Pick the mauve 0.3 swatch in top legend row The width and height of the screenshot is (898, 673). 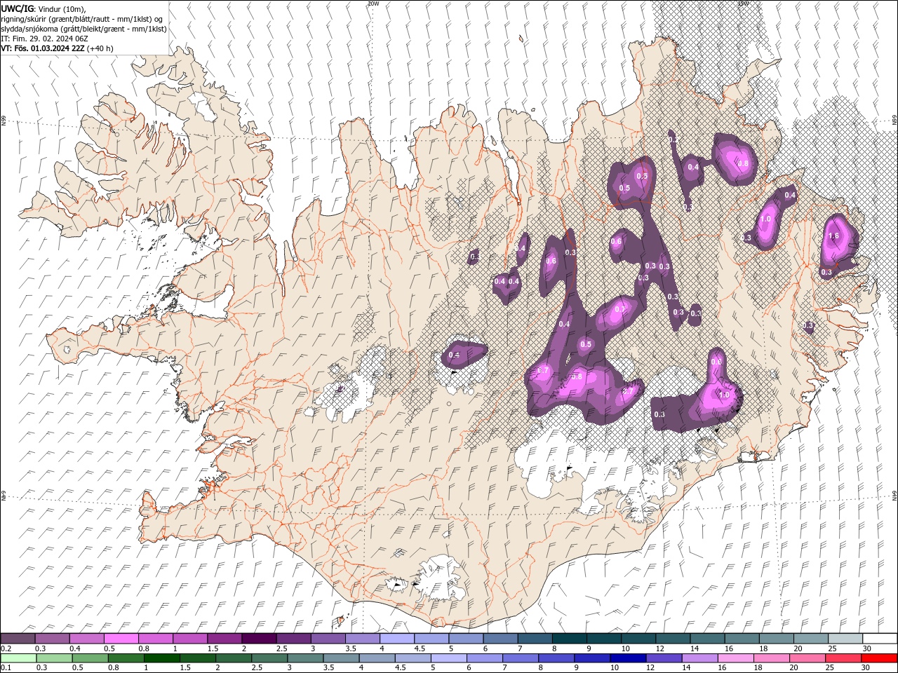pos(53,639)
